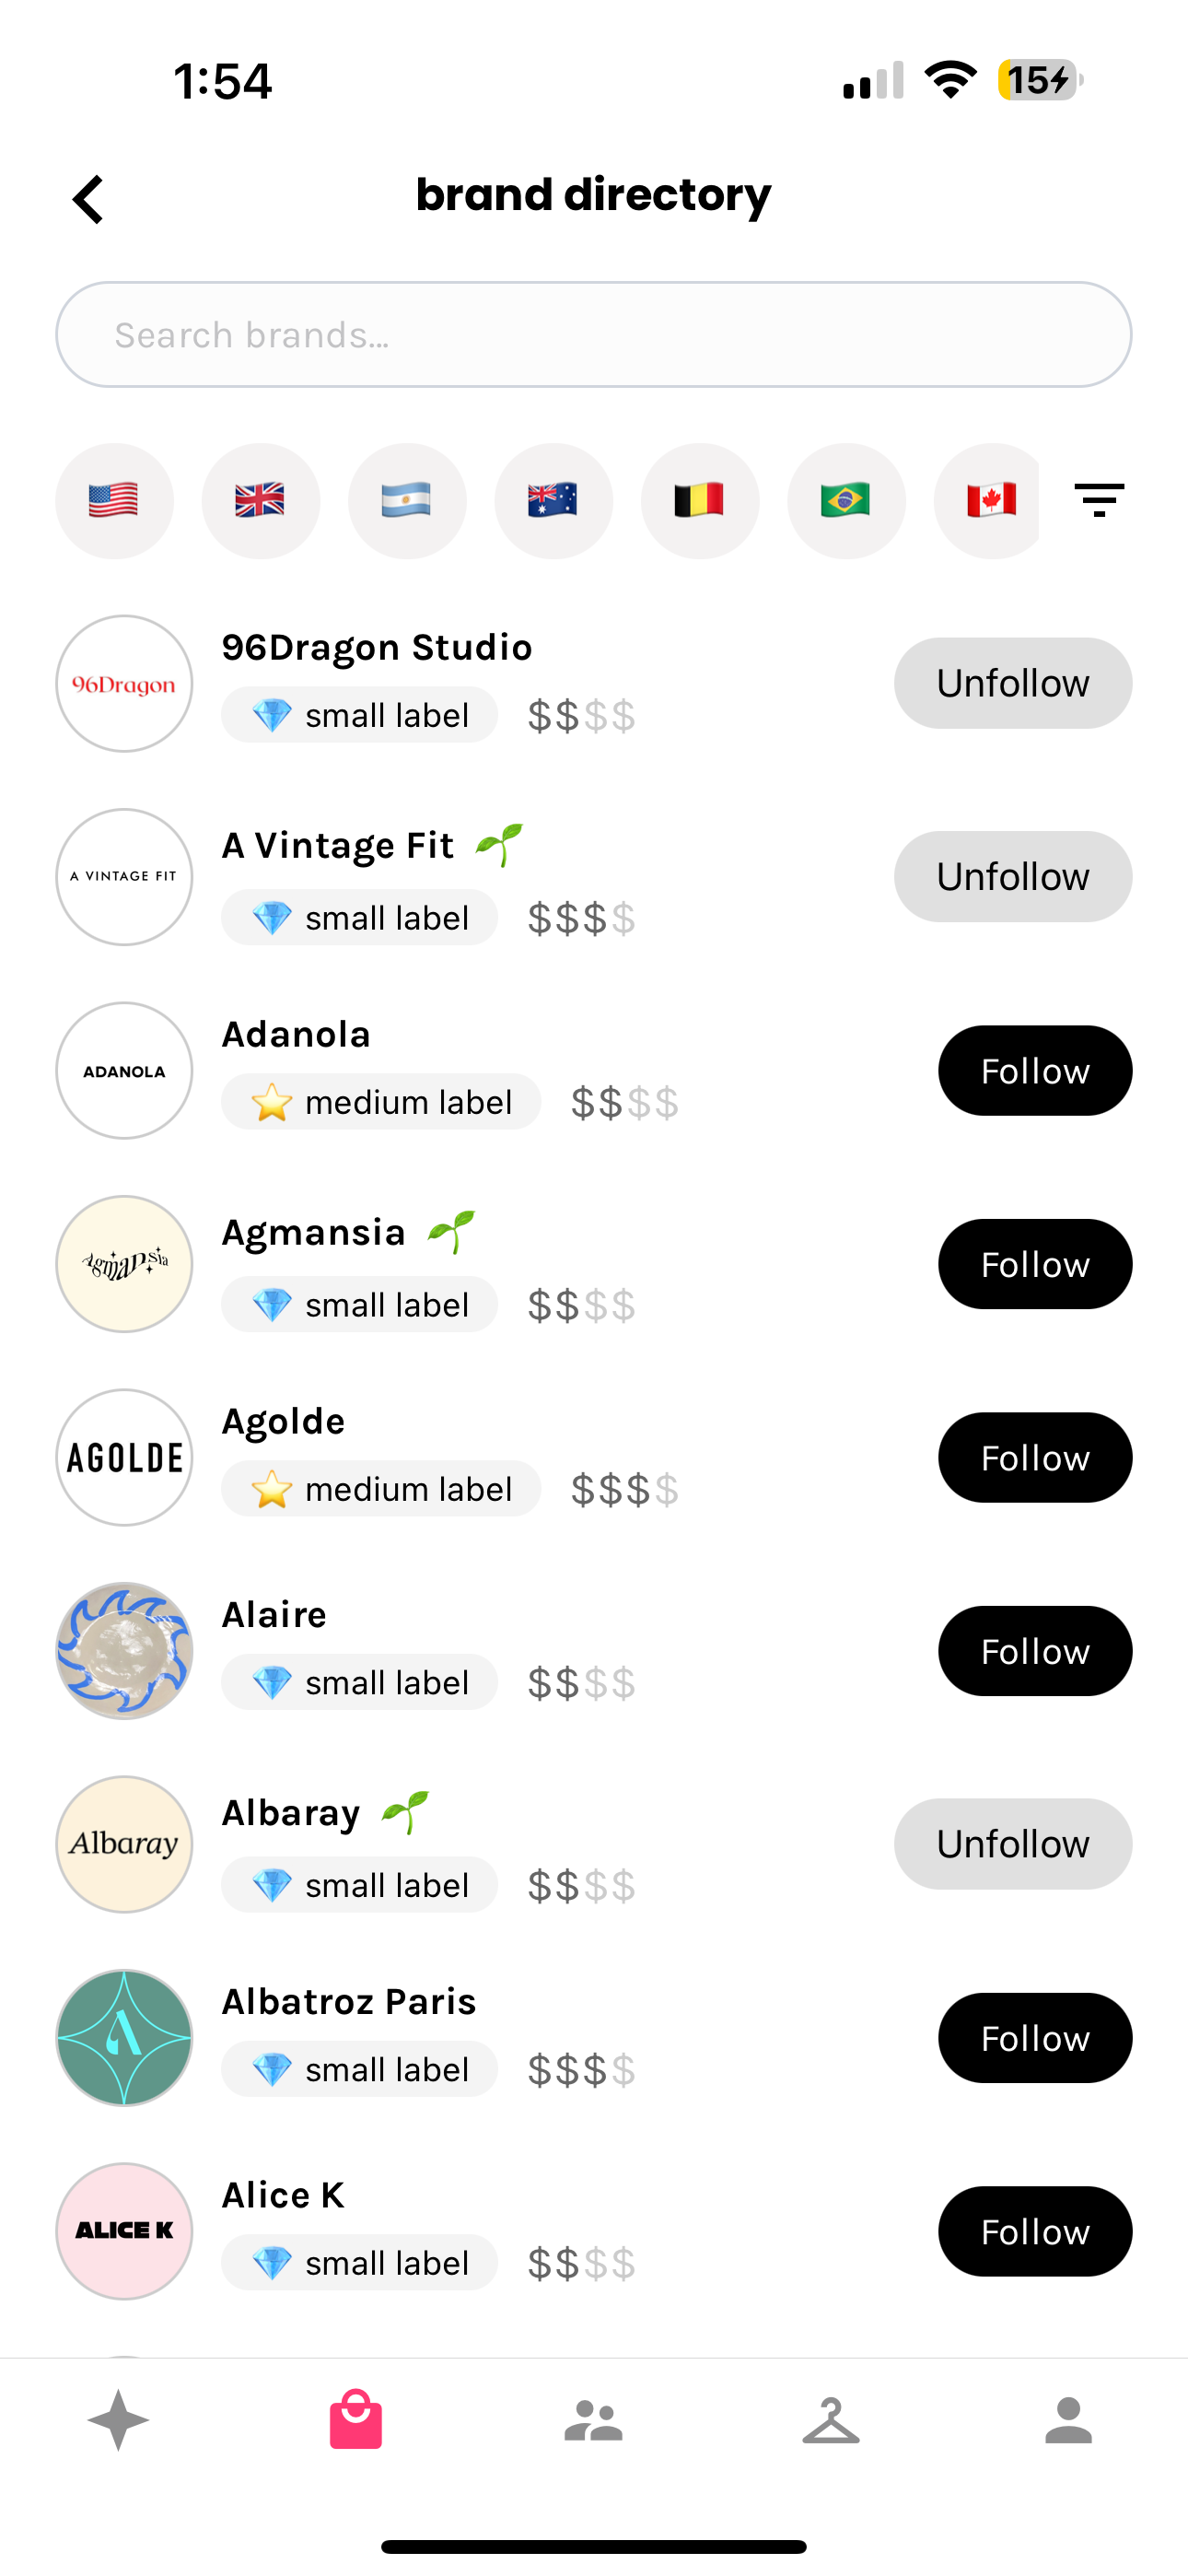Follow the Agolde brand
The width and height of the screenshot is (1188, 2576).
(x=1034, y=1458)
